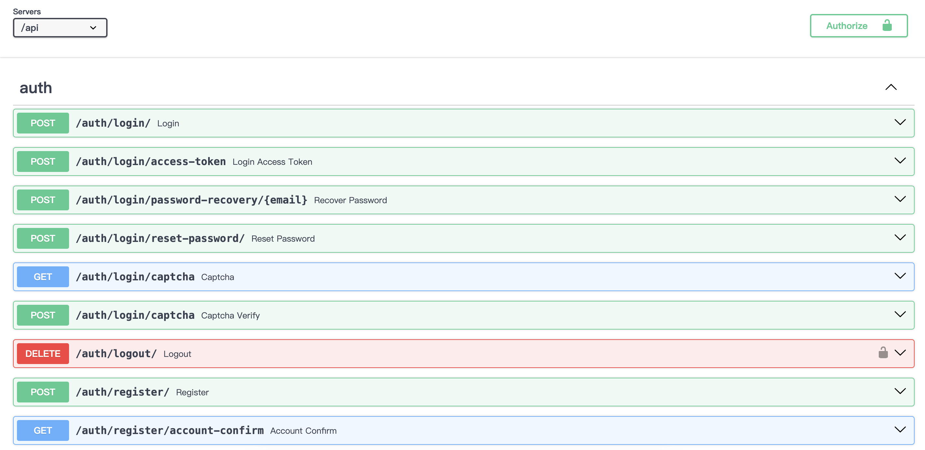Expand the Account Confirm chevron
Screen dimensions: 925x450
900,429
